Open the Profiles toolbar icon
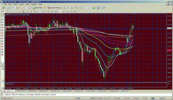Image resolution: width=173 pixels, height=100 pixels. pyautogui.click(x=8, y=8)
